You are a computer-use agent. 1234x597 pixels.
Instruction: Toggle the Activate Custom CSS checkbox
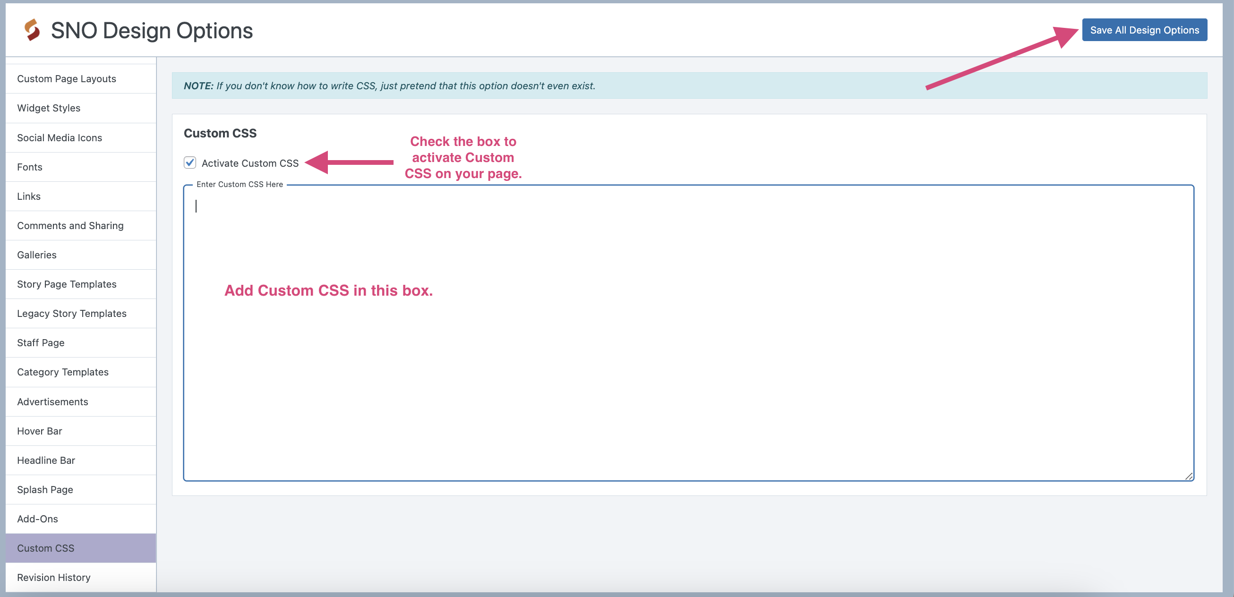tap(190, 163)
